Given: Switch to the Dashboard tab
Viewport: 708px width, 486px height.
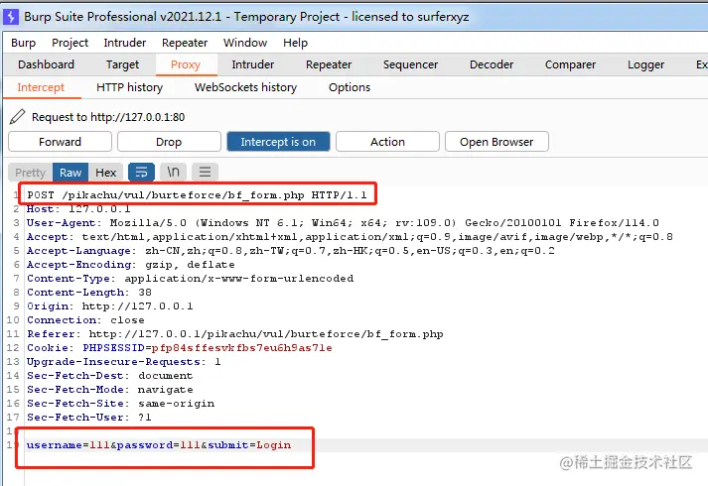Looking at the screenshot, I should pyautogui.click(x=46, y=64).
